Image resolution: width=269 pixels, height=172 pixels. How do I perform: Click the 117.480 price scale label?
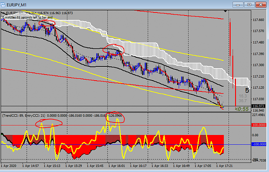[258, 42]
